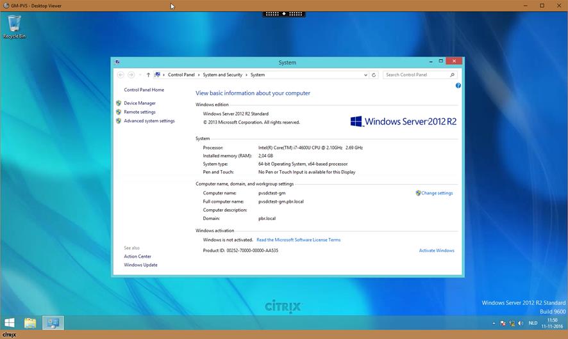Expand chevron after System and Security breadcrumb

coord(246,75)
